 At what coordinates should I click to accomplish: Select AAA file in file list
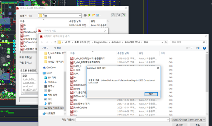click(75, 74)
